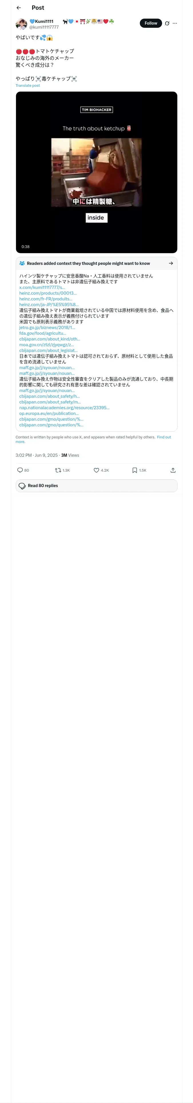Open the nap.nationalacademies.org resource link

[64, 408]
